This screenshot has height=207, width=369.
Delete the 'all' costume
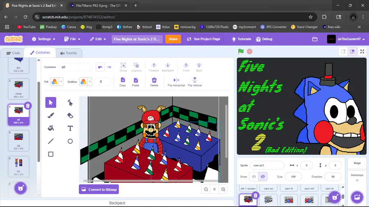click(x=28, y=106)
